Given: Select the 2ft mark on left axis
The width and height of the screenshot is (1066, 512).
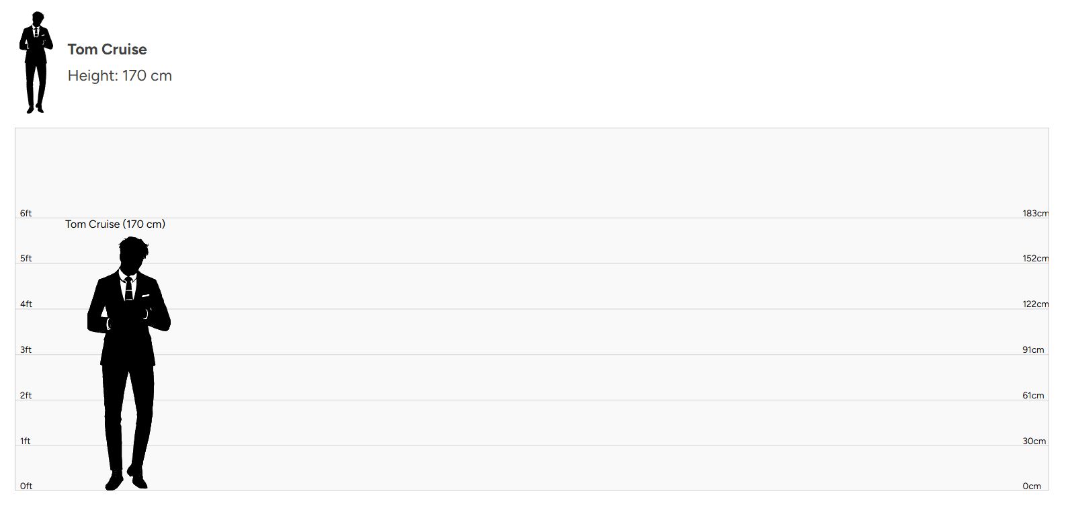Looking at the screenshot, I should pyautogui.click(x=26, y=395).
